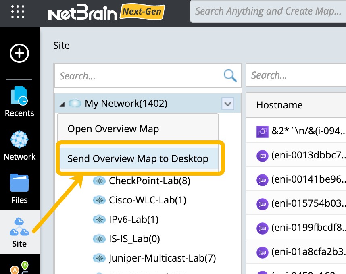Click the plus create-new icon in sidebar
Image resolution: width=346 pixels, height=274 pixels.
click(x=19, y=53)
